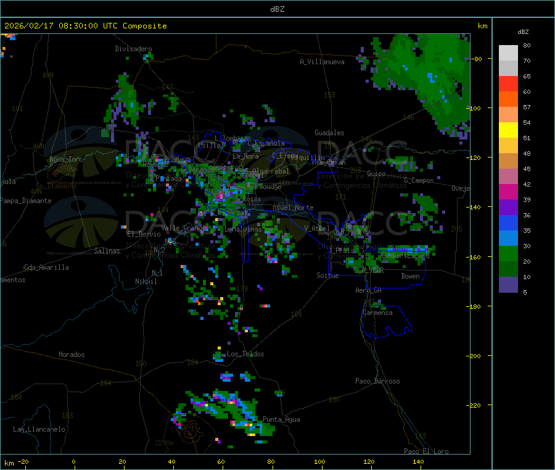This screenshot has height=470, width=555.
Task: Click the '-80' tick on the right axis
Action: 477,59
